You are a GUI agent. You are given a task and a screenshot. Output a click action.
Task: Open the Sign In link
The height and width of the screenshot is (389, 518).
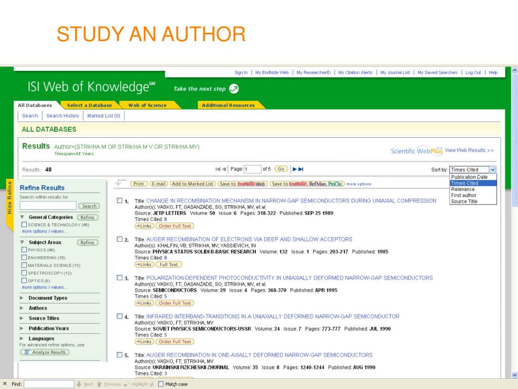pyautogui.click(x=241, y=72)
